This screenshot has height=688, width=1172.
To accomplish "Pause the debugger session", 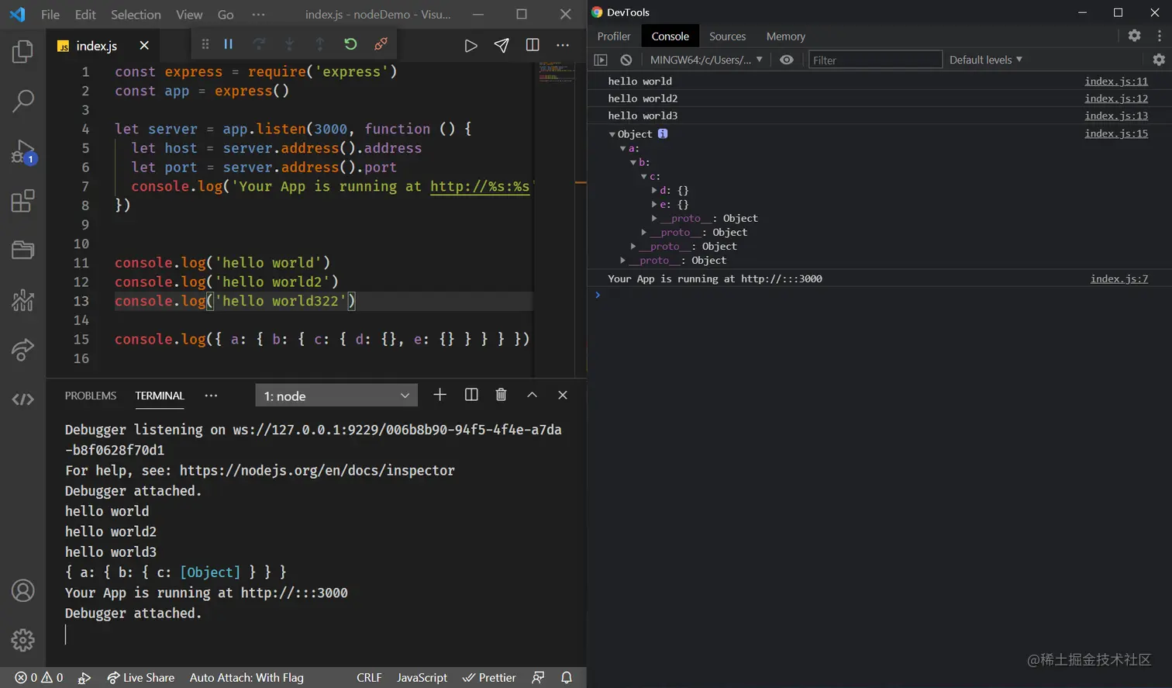I will tap(229, 44).
